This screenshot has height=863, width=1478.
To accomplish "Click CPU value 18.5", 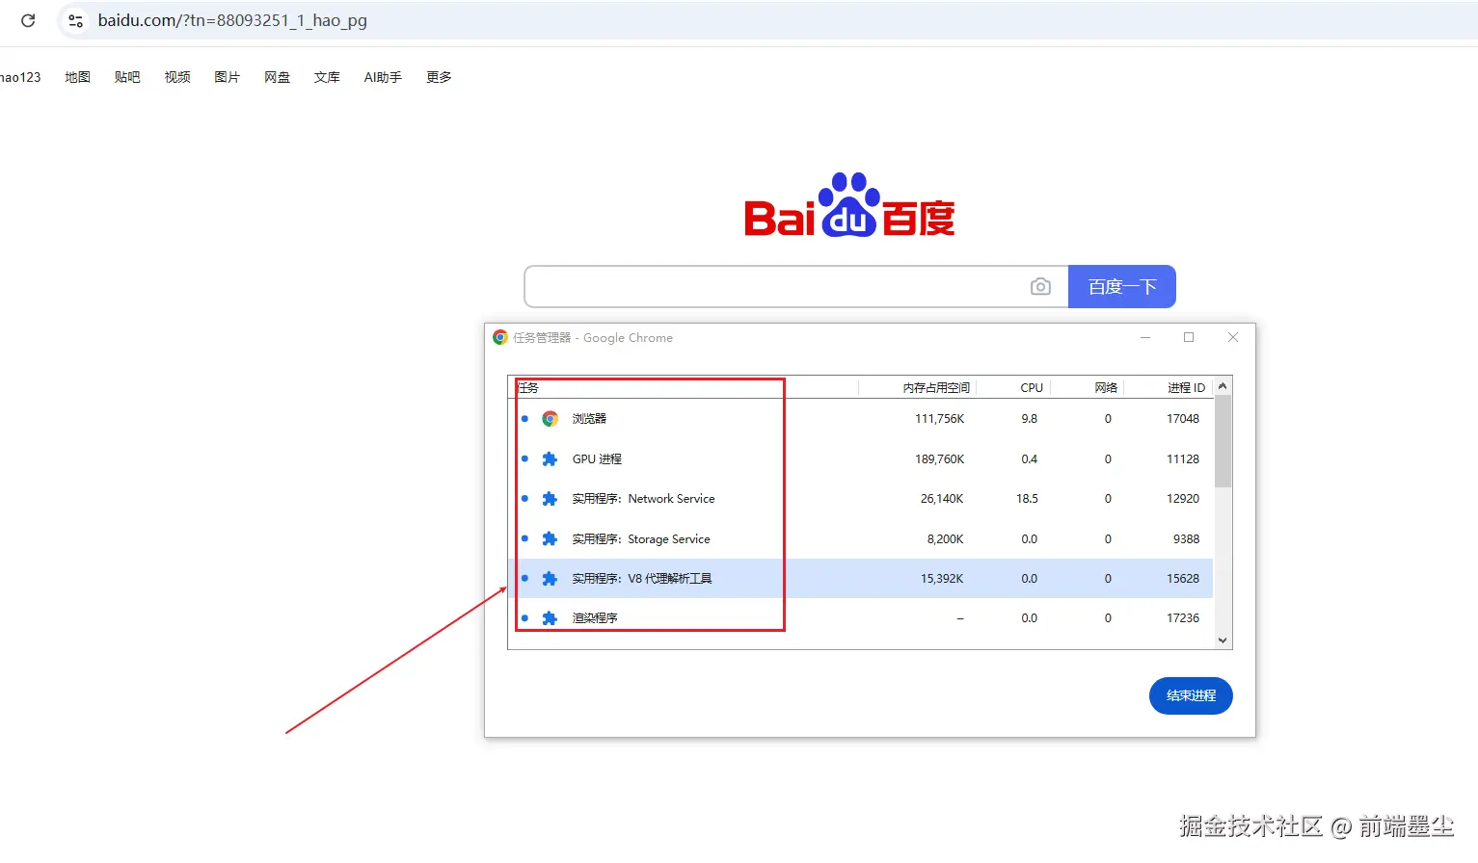I will point(1027,499).
